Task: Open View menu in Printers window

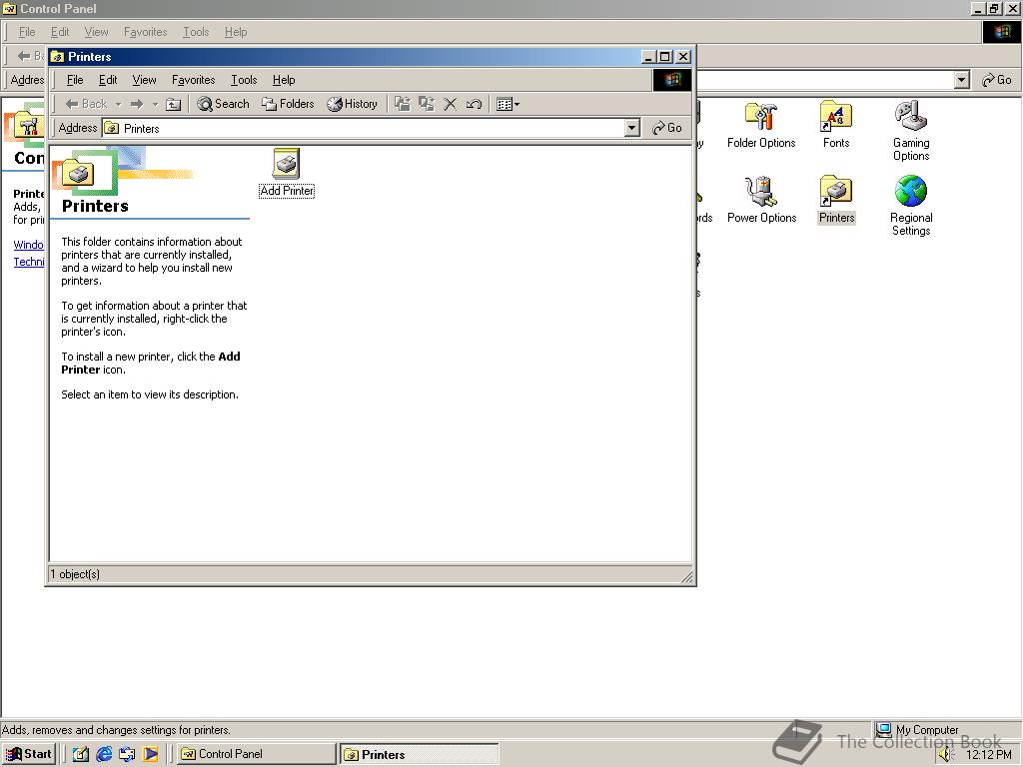Action: point(144,80)
